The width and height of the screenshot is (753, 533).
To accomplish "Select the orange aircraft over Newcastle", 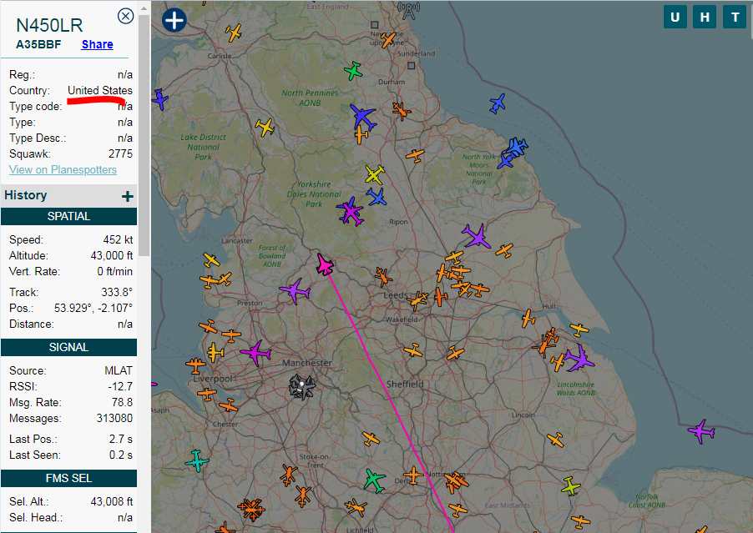I will (x=388, y=40).
